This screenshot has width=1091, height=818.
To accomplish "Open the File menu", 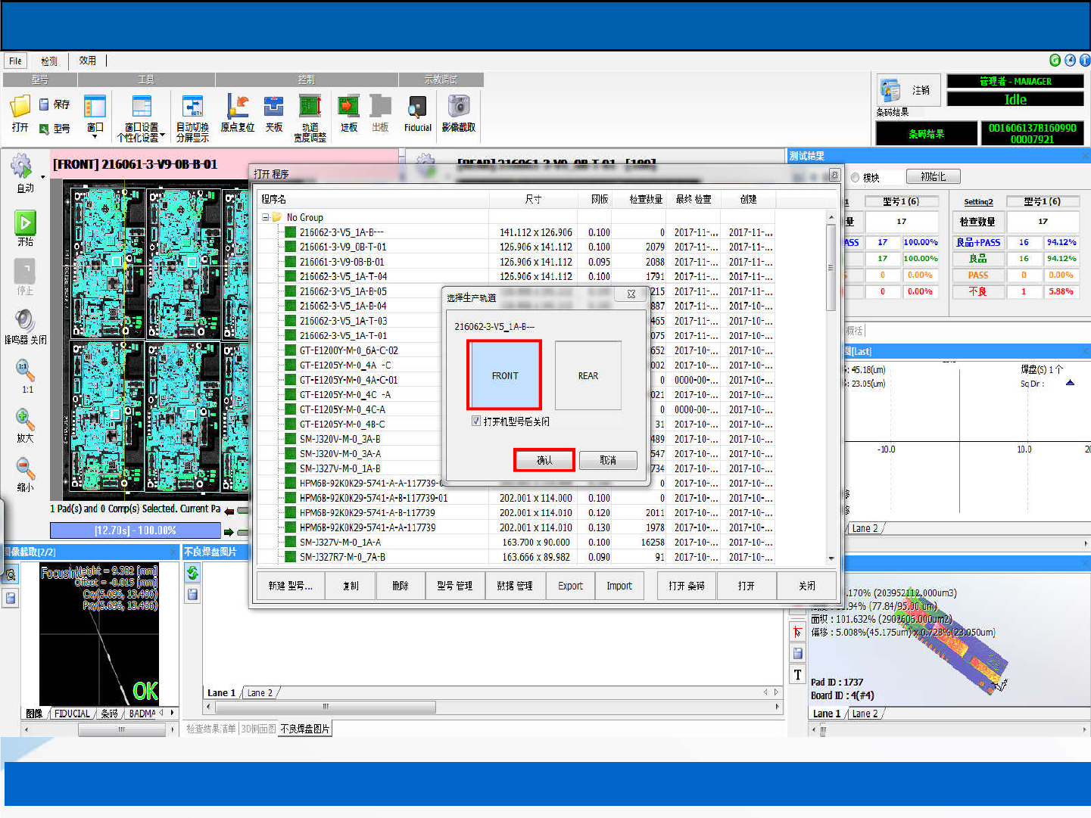I will [15, 61].
